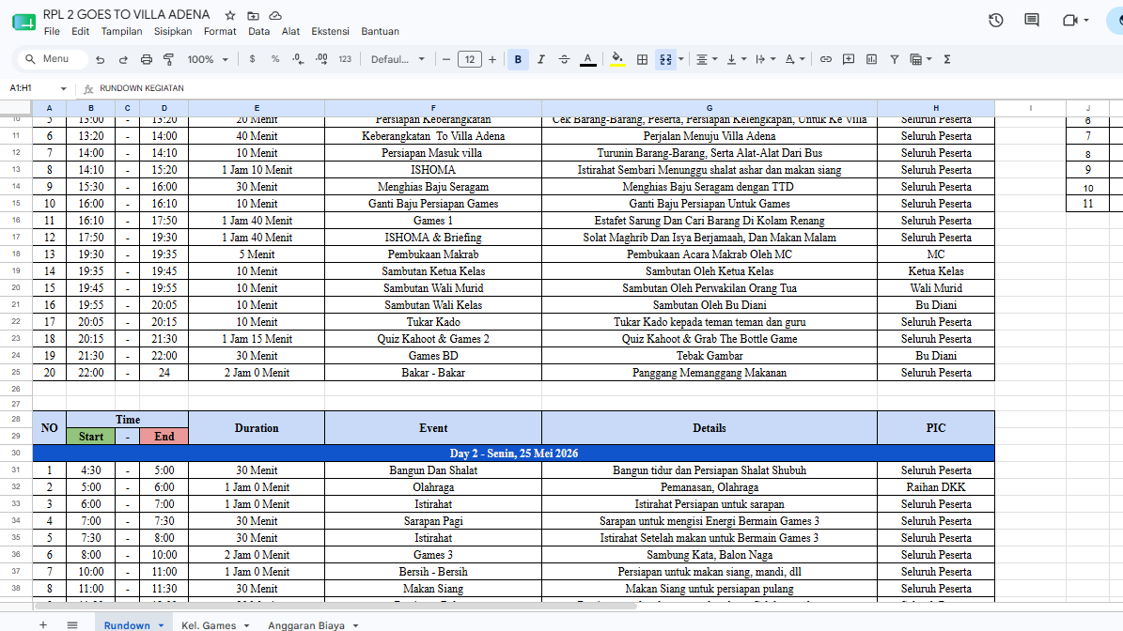Open the borders tool
Viewport: 1123px width, 631px height.
point(643,59)
